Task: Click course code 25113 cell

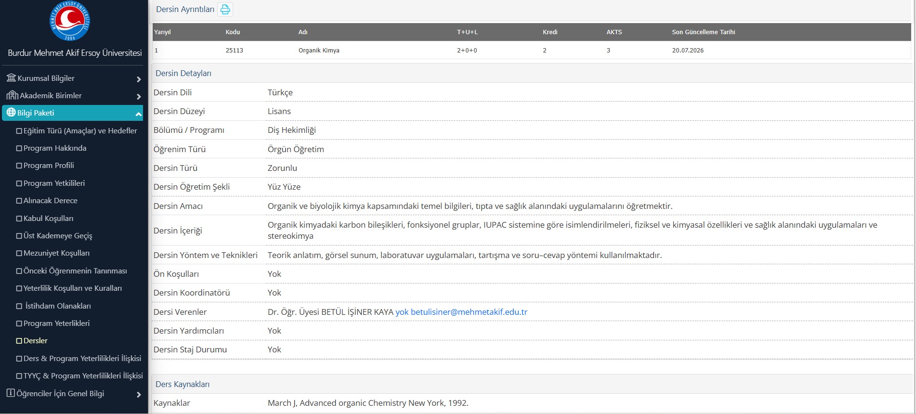Action: [x=235, y=50]
